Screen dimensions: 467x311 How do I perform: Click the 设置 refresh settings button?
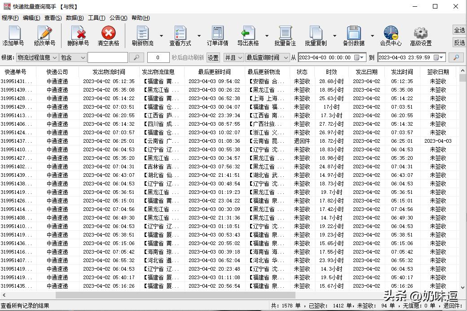pos(212,57)
